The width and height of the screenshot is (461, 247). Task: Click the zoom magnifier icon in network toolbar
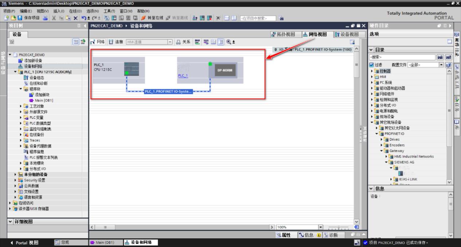click(229, 42)
